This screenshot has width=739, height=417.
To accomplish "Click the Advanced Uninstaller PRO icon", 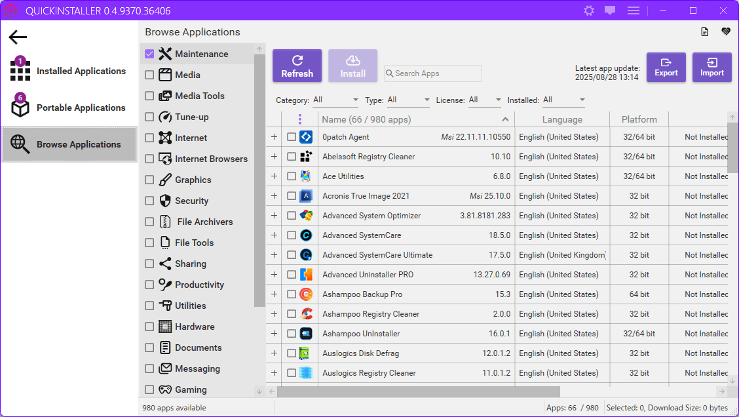I will (x=306, y=275).
